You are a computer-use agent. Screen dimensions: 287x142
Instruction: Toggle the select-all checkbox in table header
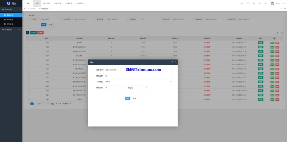tap(29, 39)
